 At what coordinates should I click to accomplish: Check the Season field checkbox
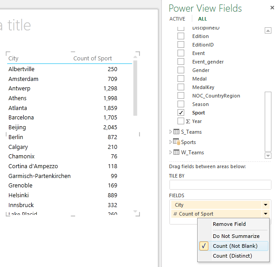181,104
